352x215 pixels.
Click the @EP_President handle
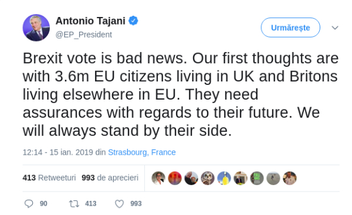pos(84,35)
